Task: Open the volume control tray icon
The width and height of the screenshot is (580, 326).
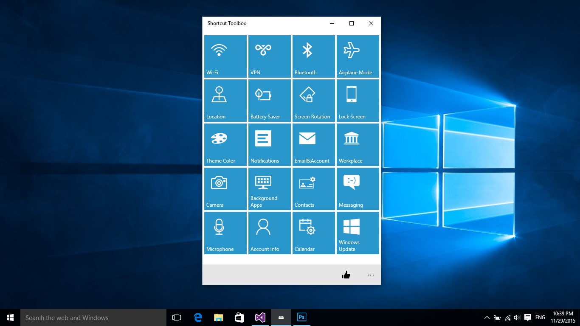Action: 517,318
